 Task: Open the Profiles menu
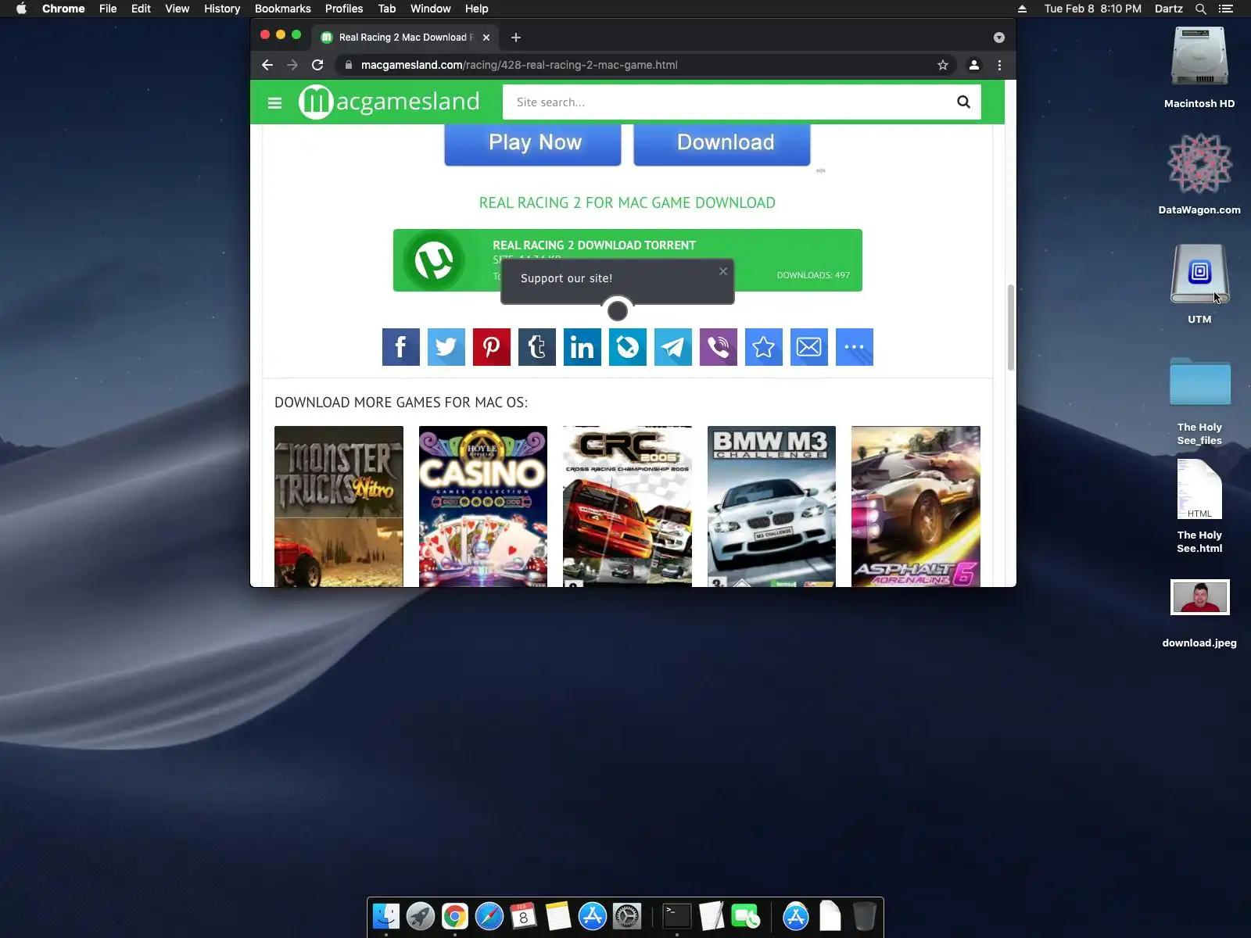pos(344,9)
